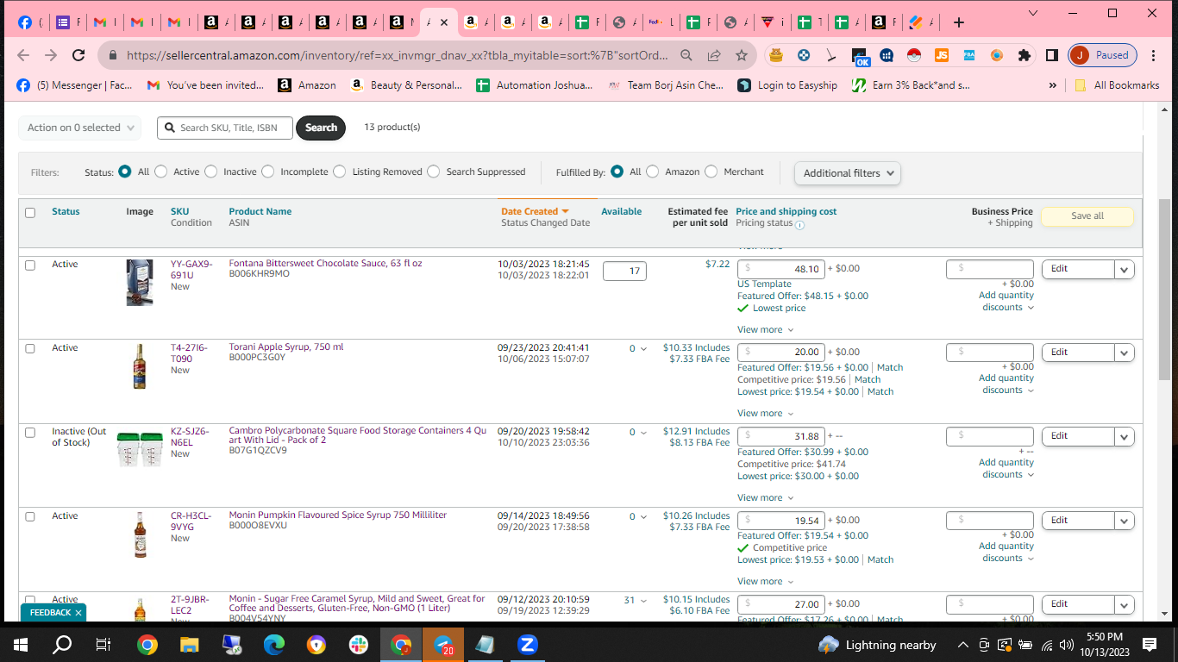Click the pricing status info icon

[799, 225]
